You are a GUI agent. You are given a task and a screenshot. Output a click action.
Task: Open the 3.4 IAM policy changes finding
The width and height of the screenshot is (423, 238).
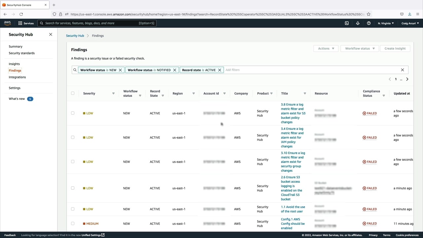pos(292,138)
